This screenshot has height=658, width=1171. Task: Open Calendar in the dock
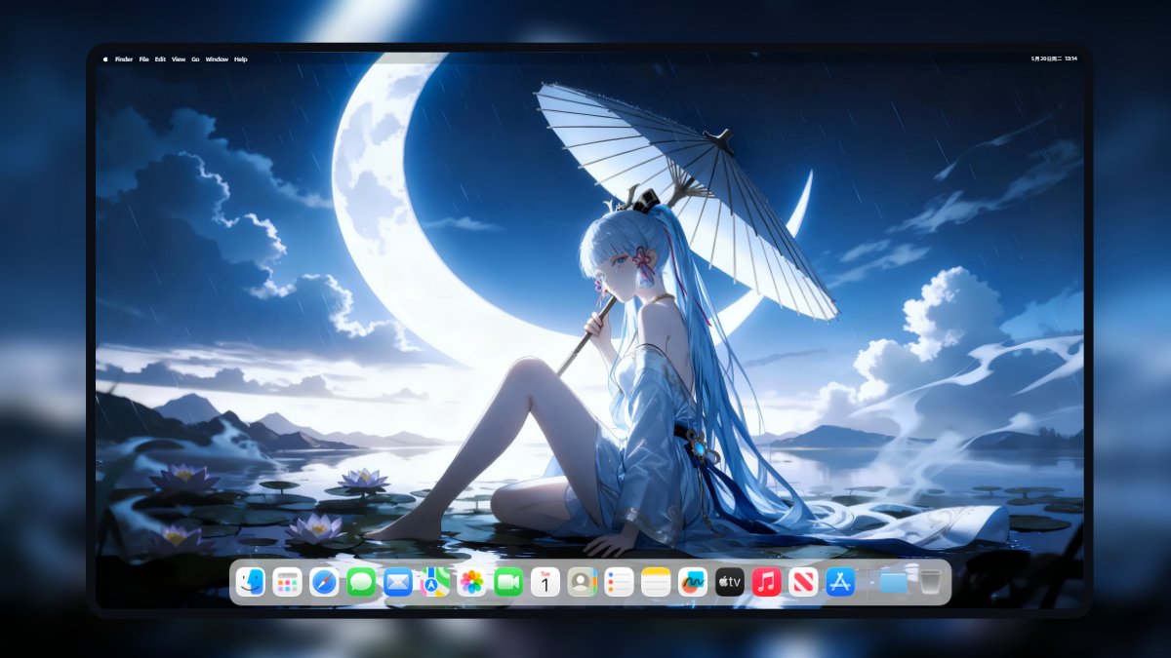545,582
